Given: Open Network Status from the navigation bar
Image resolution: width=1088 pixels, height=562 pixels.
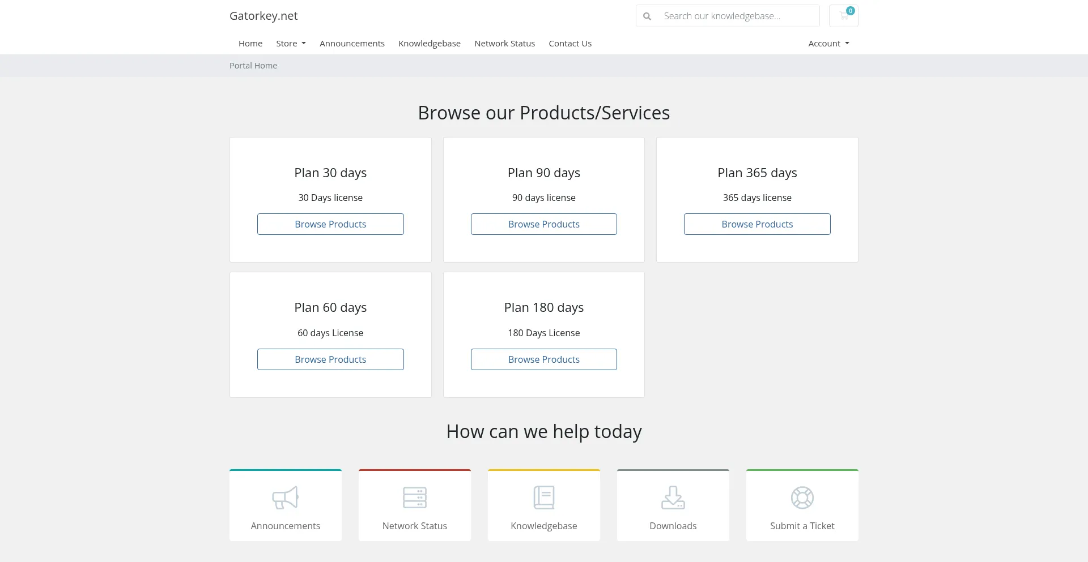Looking at the screenshot, I should (504, 44).
